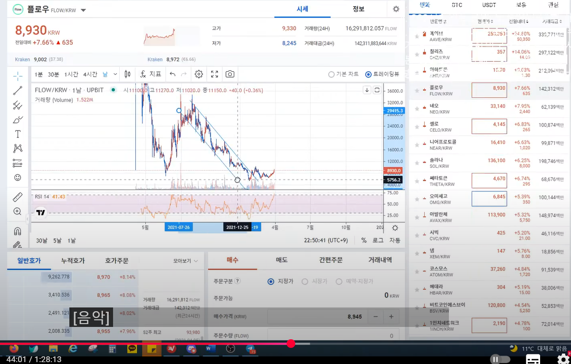Open the candlestick chart style menu
The image size is (571, 364).
[x=127, y=74]
